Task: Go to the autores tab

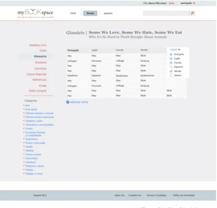Action: 108,13
